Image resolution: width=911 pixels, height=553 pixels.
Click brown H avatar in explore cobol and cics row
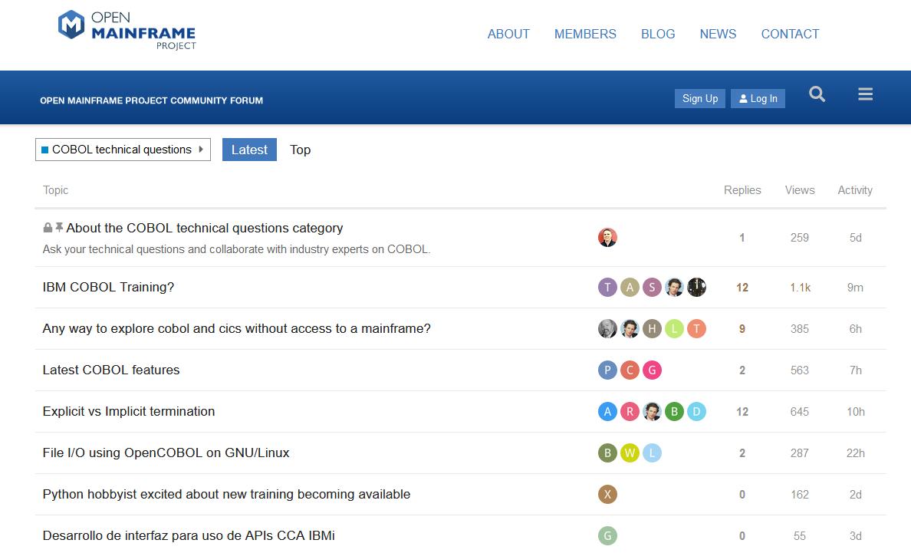(652, 329)
